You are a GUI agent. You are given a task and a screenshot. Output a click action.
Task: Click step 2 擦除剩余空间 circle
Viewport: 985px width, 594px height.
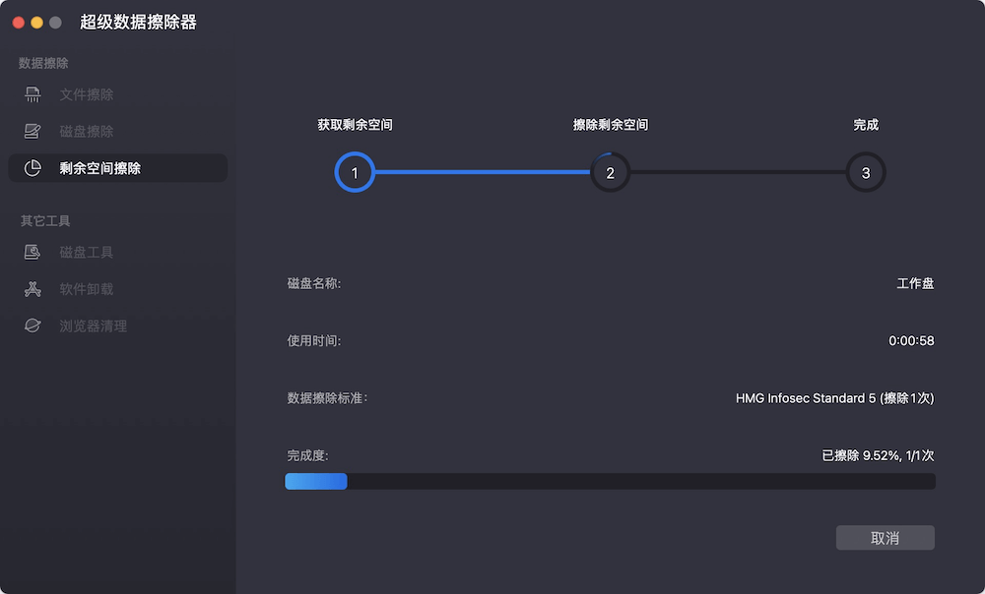[610, 172]
